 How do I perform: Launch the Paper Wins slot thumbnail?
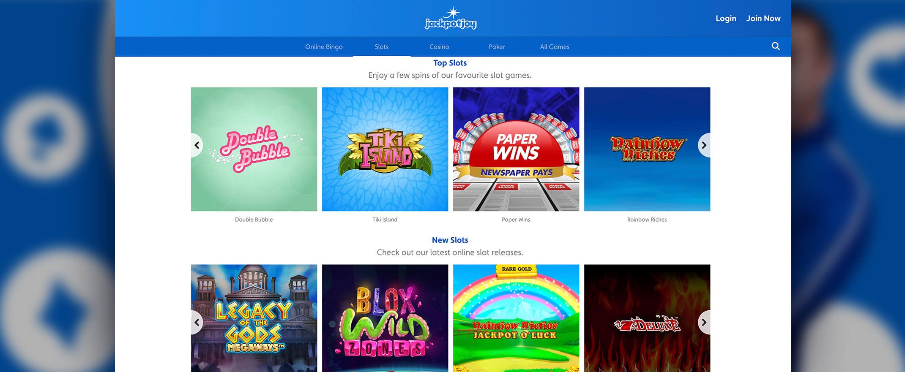click(x=516, y=149)
